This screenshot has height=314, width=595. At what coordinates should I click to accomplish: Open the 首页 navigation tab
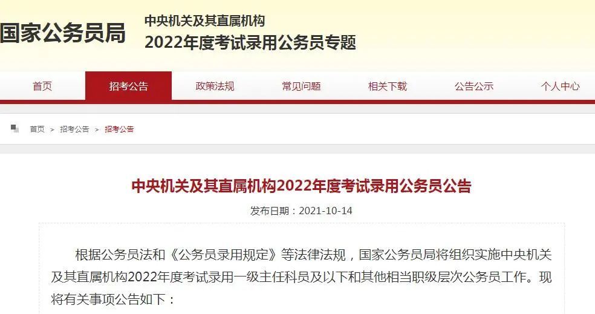tap(42, 86)
